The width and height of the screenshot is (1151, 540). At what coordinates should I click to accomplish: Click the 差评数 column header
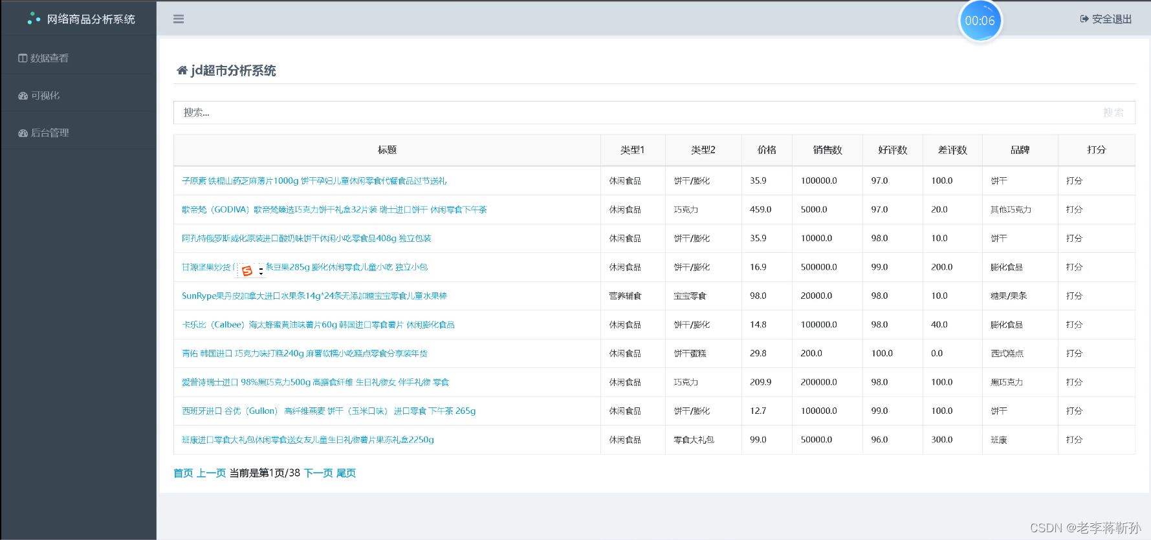(x=952, y=150)
